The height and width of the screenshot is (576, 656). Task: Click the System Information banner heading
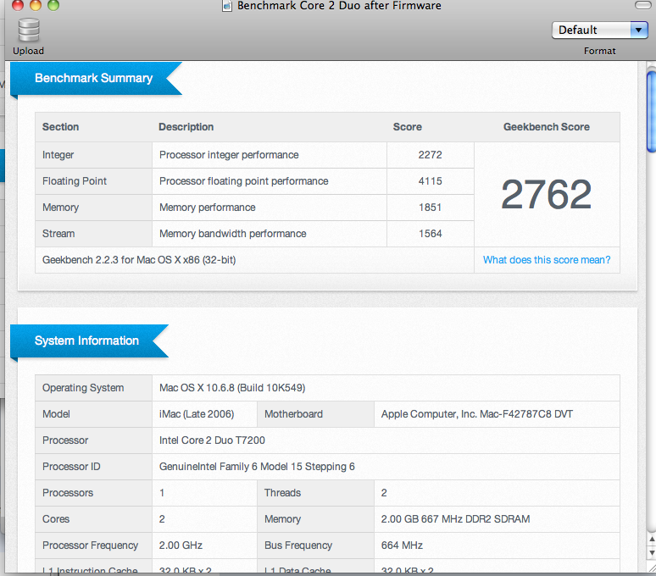(x=86, y=341)
